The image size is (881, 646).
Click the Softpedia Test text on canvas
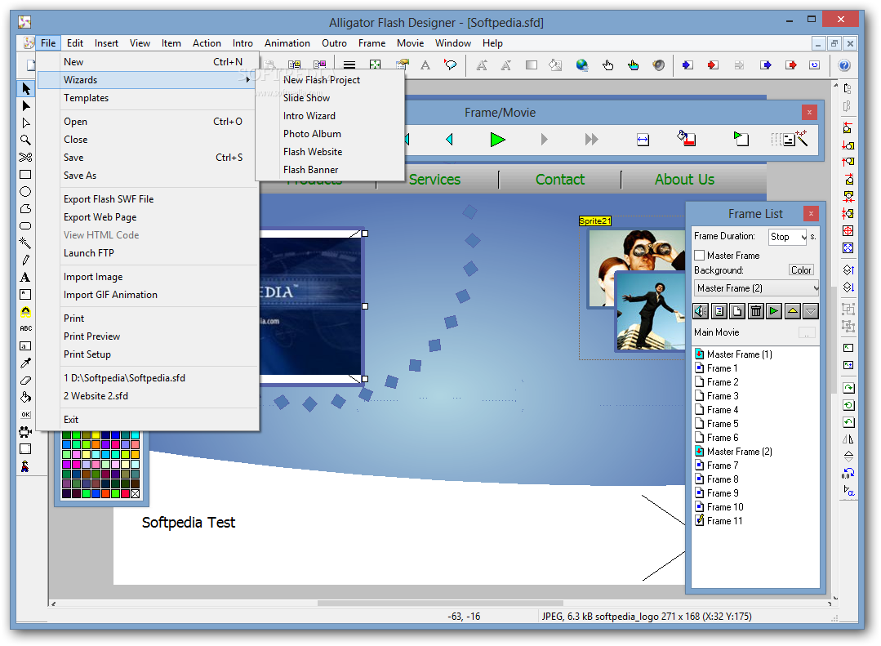pos(189,523)
